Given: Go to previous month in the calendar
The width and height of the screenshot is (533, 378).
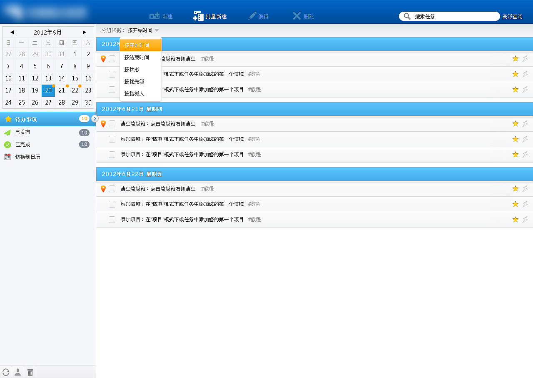Looking at the screenshot, I should point(12,32).
